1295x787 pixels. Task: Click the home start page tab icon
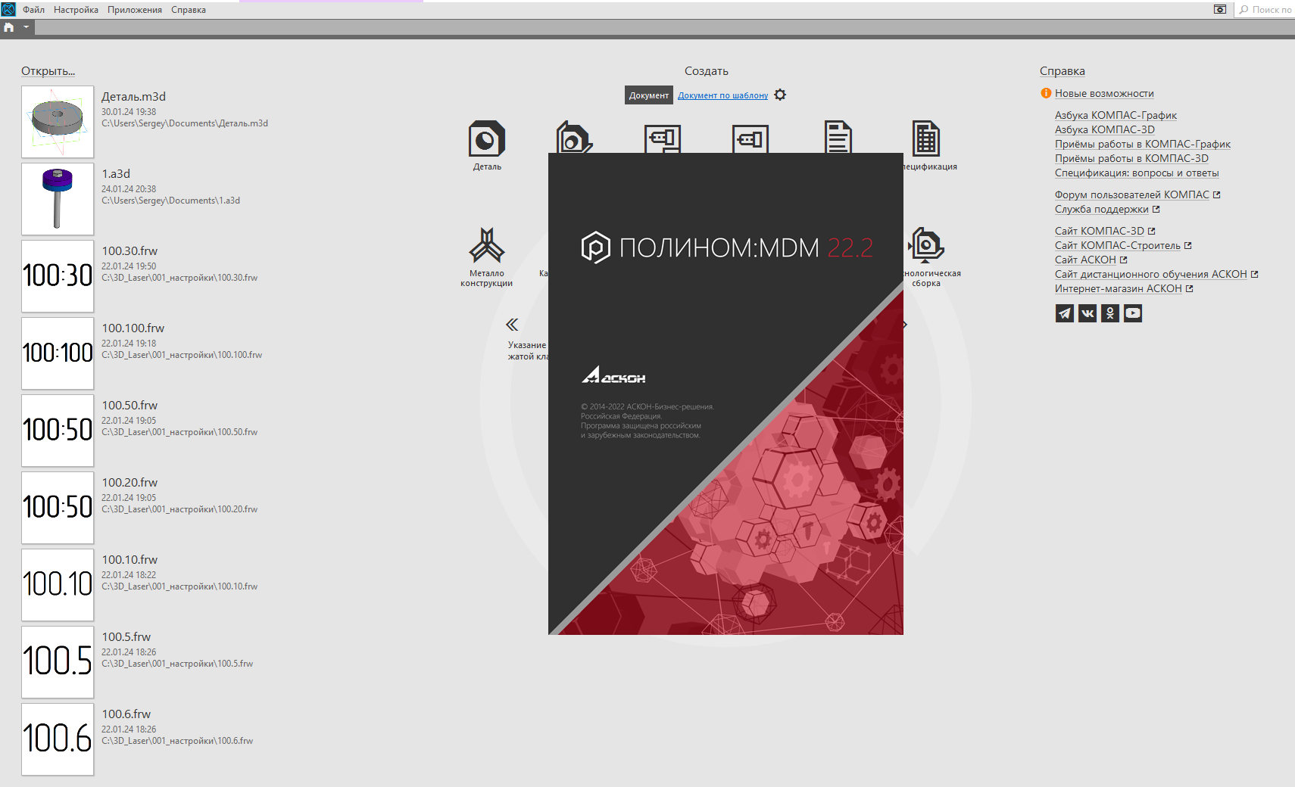(9, 27)
